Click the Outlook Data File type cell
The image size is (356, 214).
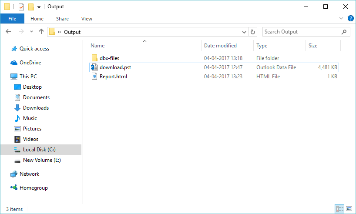click(276, 67)
